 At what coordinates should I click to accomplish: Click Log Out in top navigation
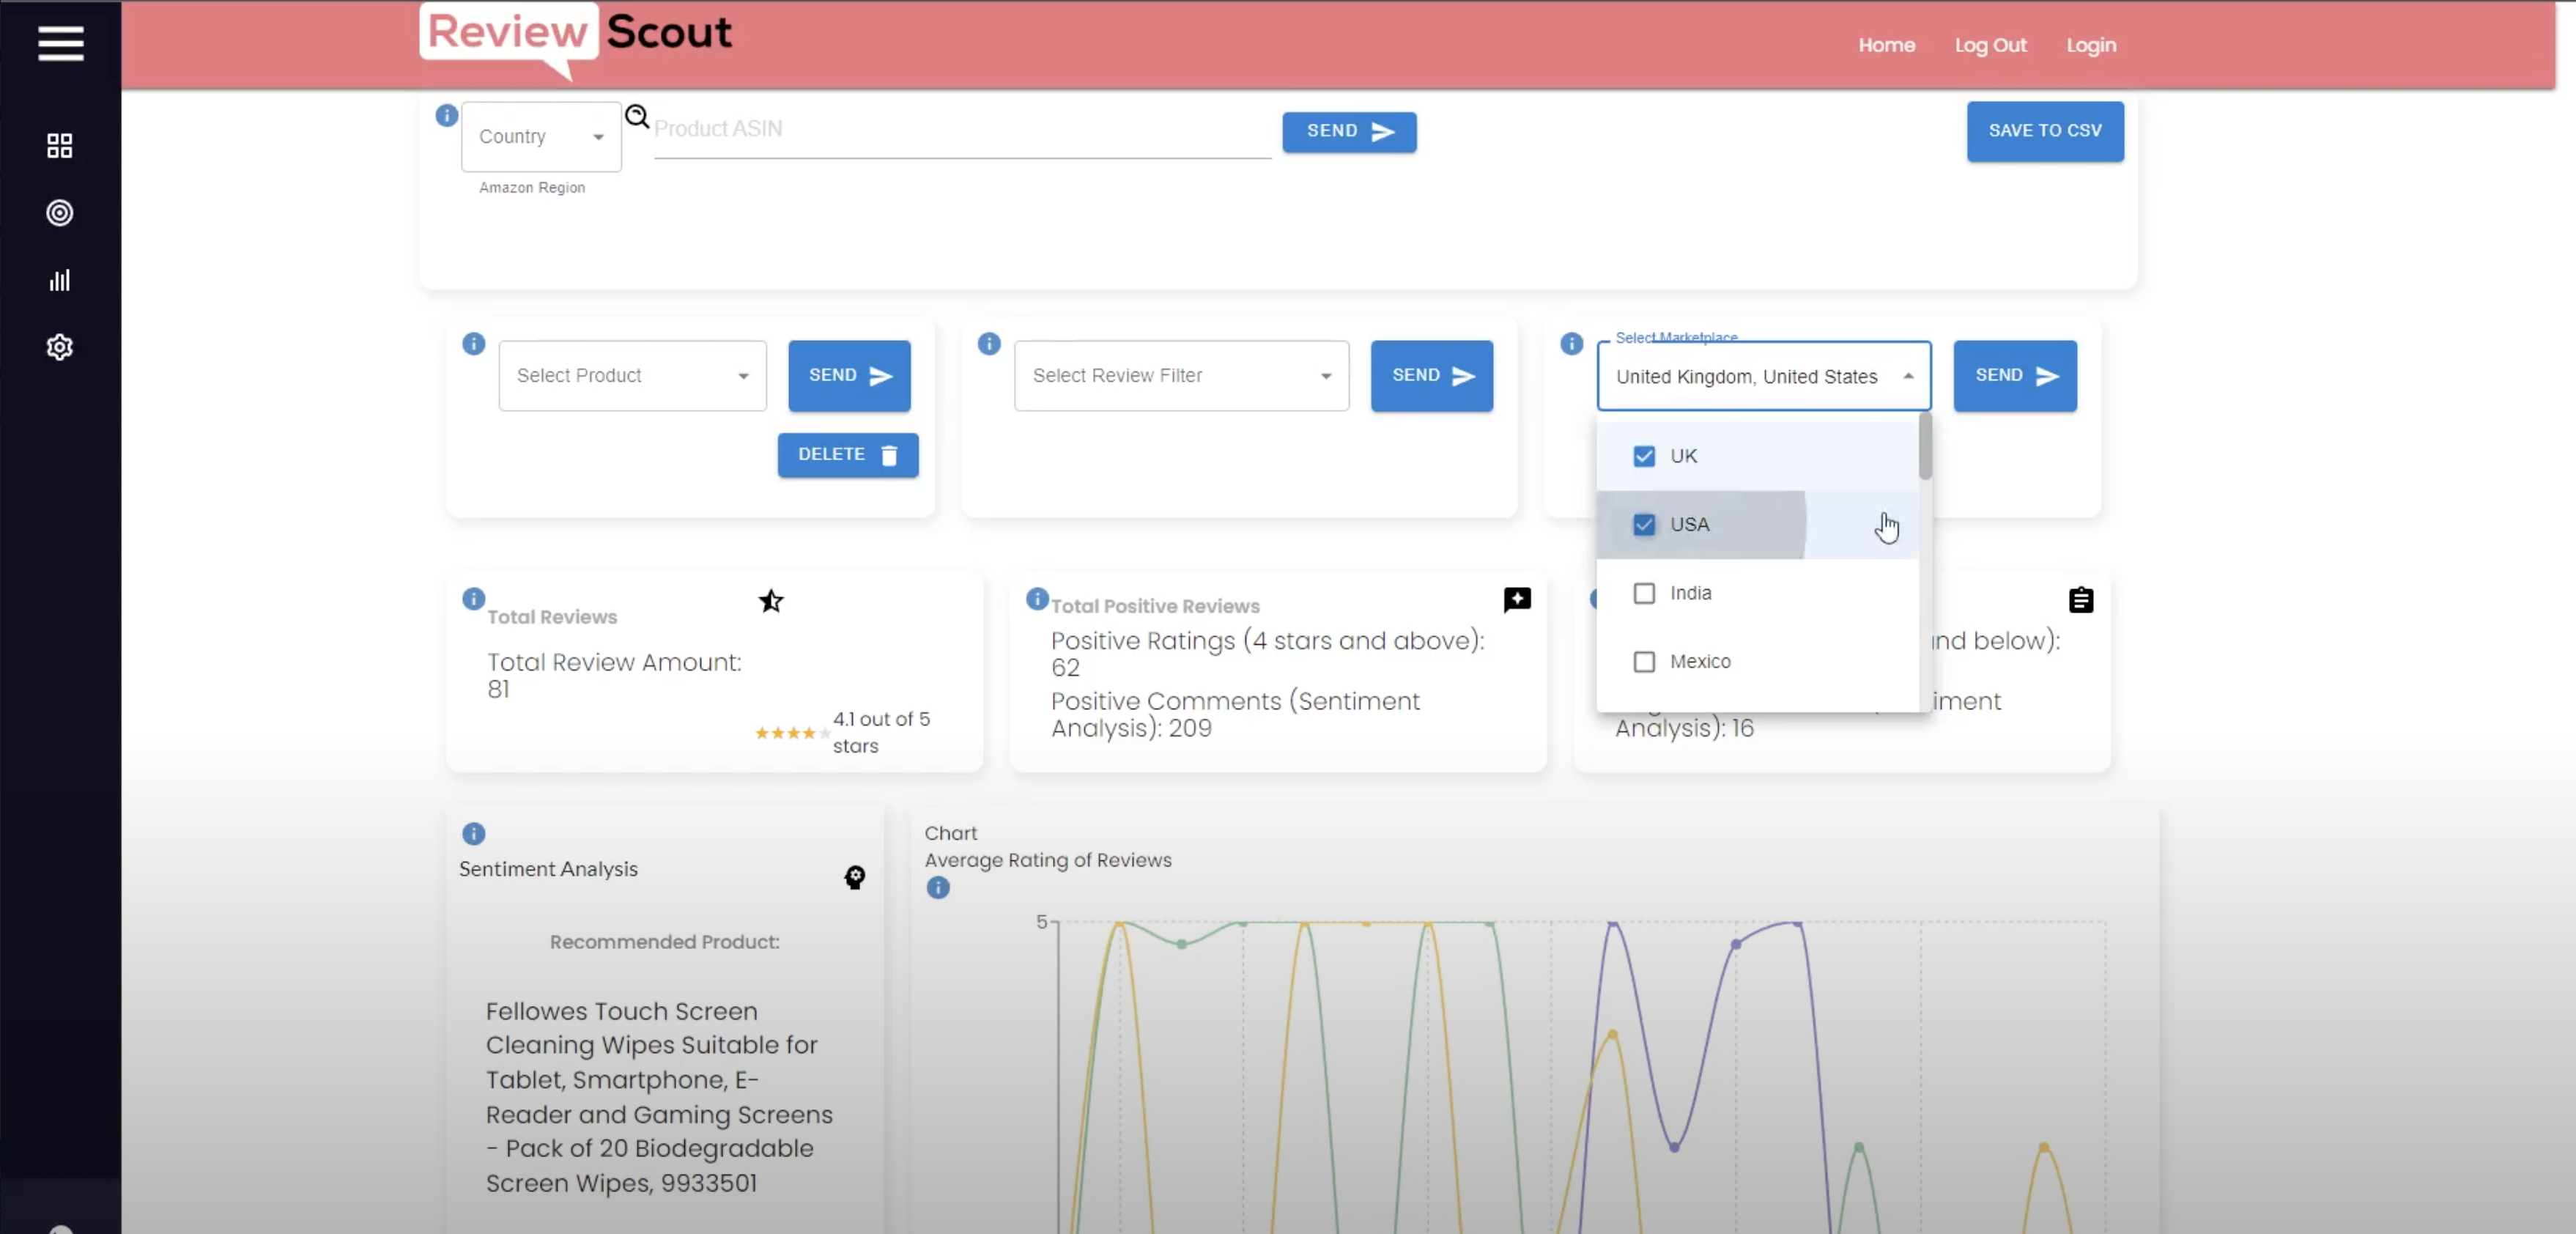pos(1991,46)
